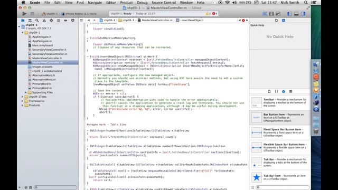Screen dimensions: 338x190
Task: Open the -insertNewObject: method jump menu
Action: pos(190,20)
